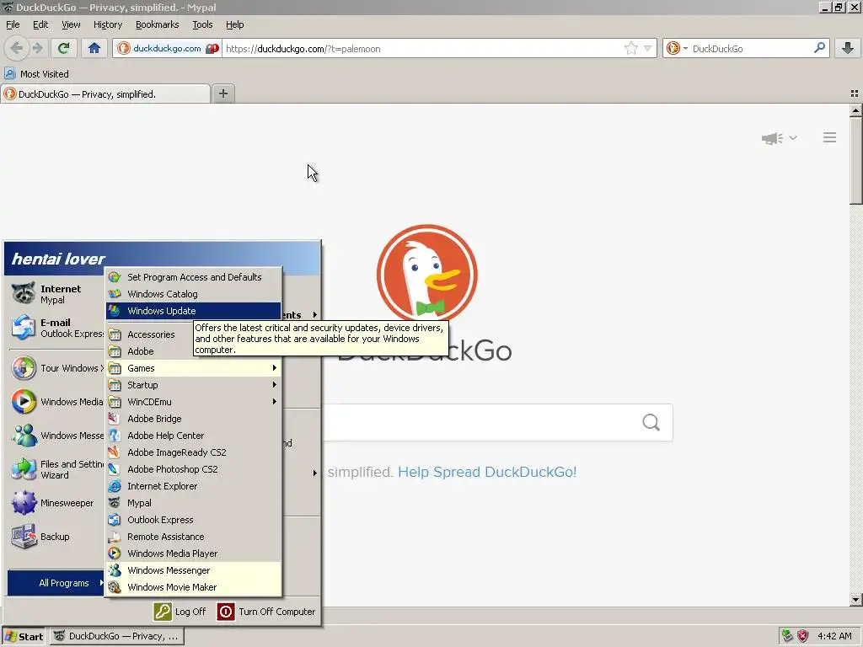Viewport: 863px width, 647px height.
Task: Click the network tray icon beside the shield
Action: 788,636
